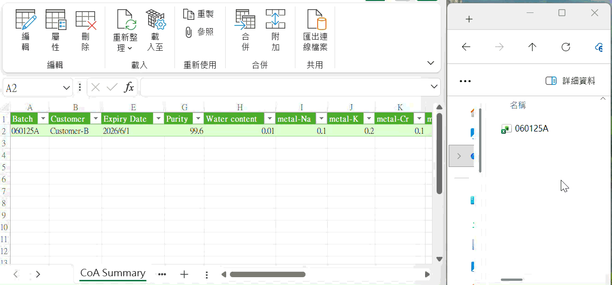Add a new sheet with plus button

pos(184,274)
